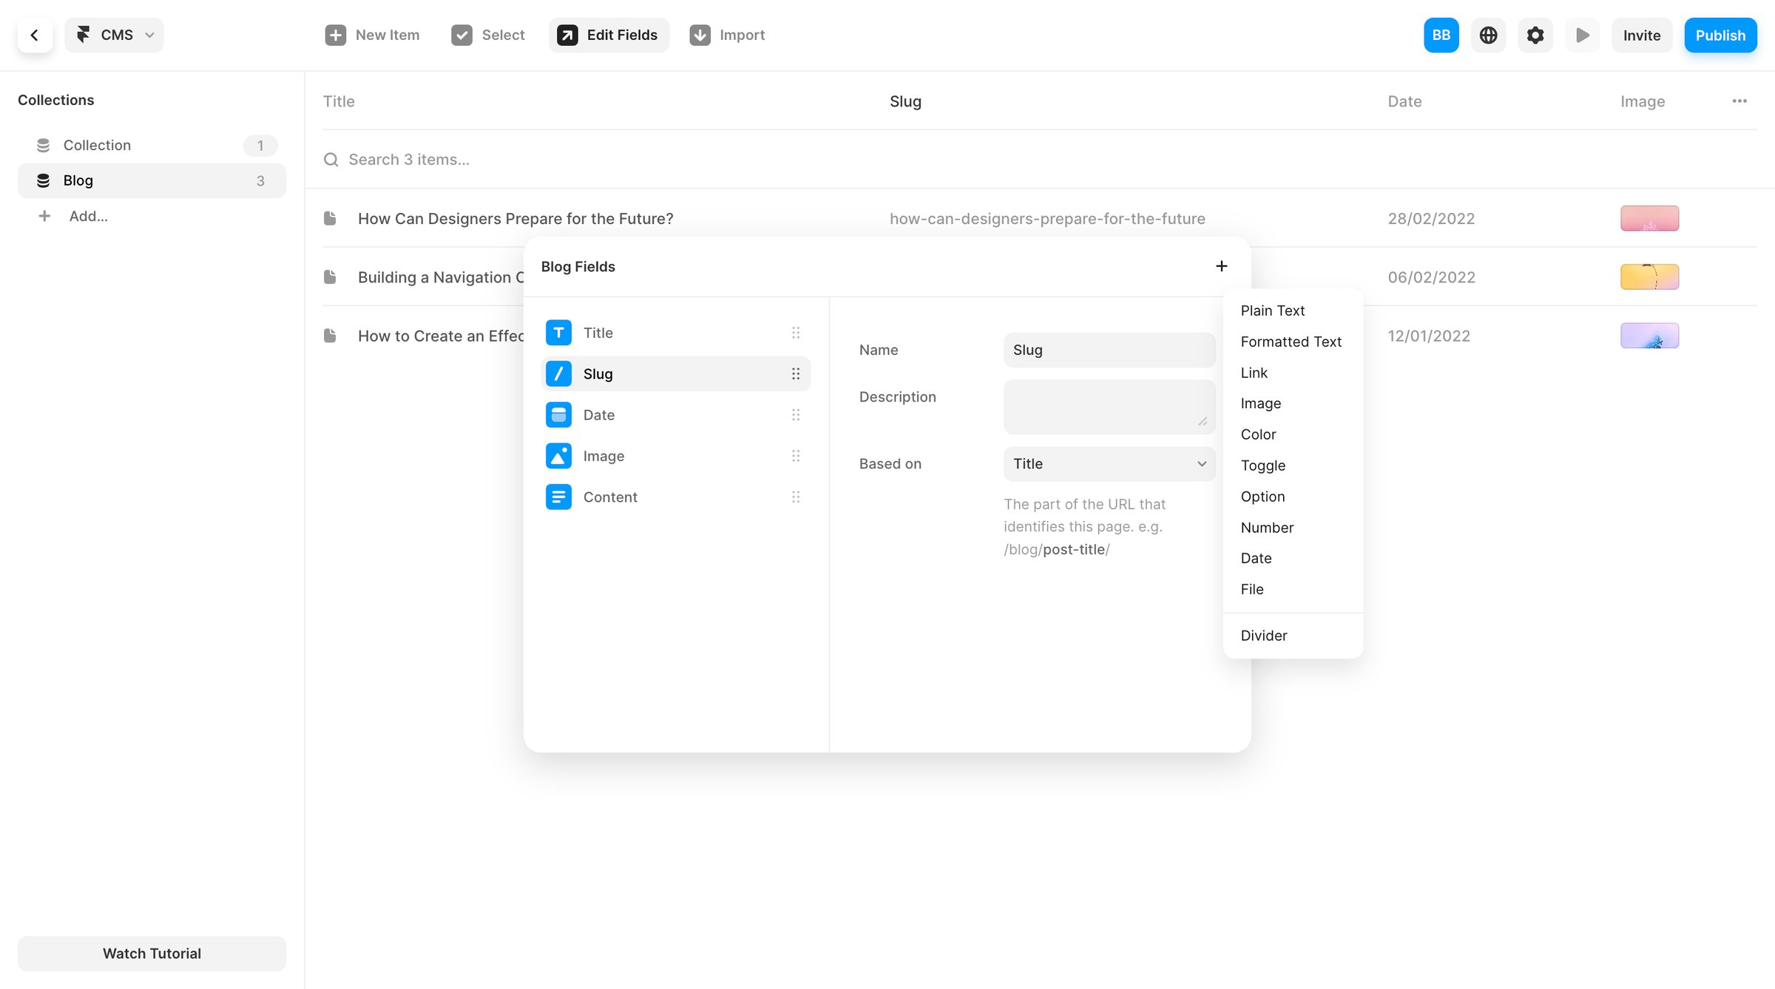The image size is (1775, 989).
Task: Click the Date column header
Action: coord(1404,101)
